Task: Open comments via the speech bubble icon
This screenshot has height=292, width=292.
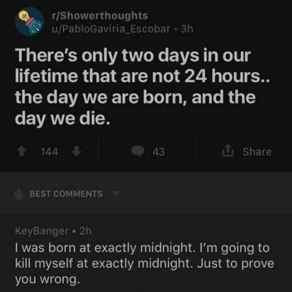Action: 138,152
